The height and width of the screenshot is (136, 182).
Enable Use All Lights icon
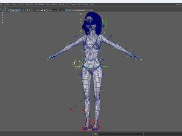coord(21,10)
